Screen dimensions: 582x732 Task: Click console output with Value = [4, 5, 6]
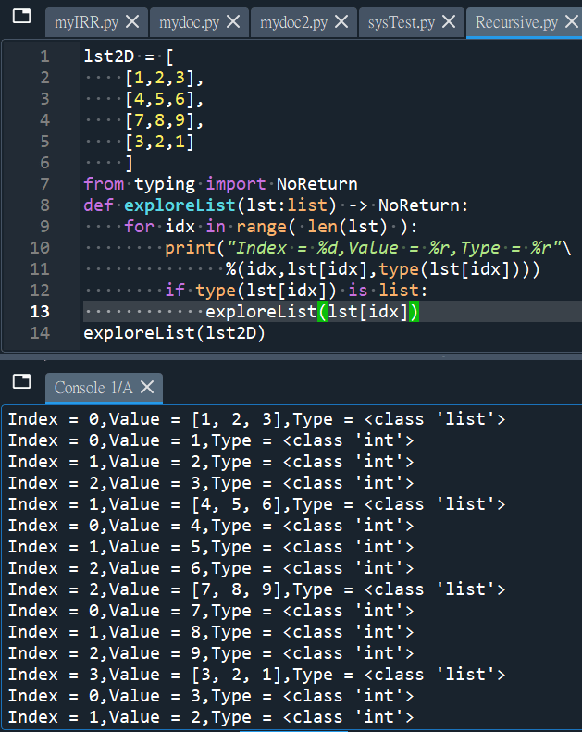[256, 504]
